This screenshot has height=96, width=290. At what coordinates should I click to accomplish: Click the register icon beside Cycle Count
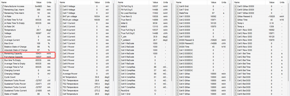[3, 77]
